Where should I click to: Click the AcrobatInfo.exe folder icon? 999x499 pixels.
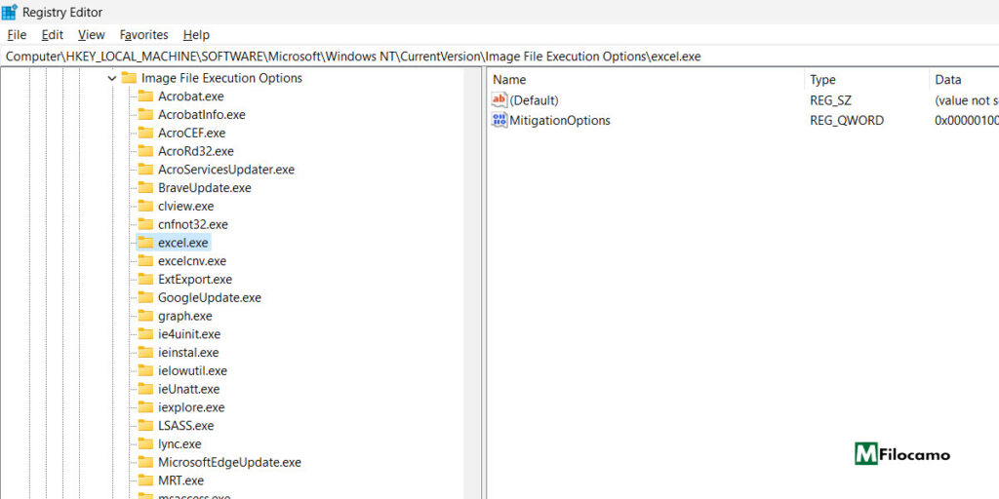[x=146, y=115]
